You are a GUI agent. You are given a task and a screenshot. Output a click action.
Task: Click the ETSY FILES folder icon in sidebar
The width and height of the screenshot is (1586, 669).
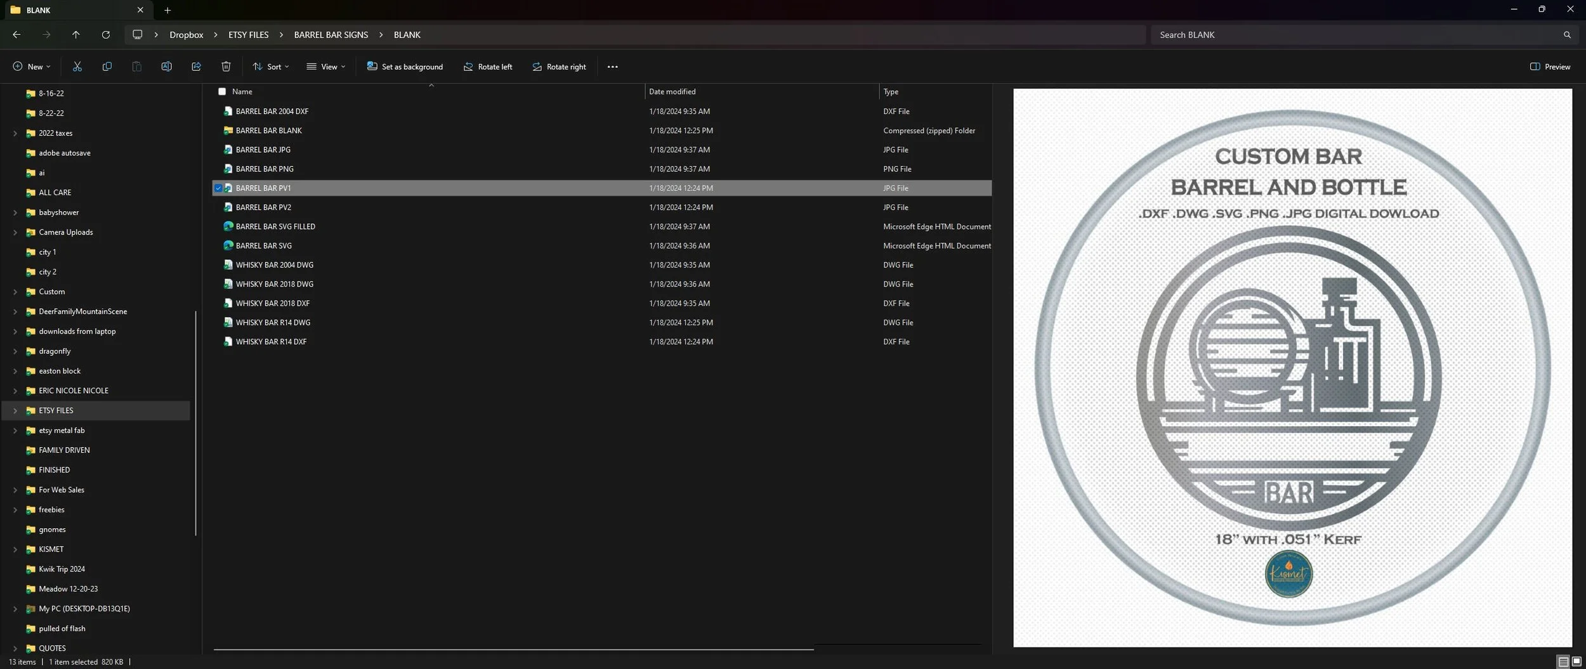click(x=30, y=410)
